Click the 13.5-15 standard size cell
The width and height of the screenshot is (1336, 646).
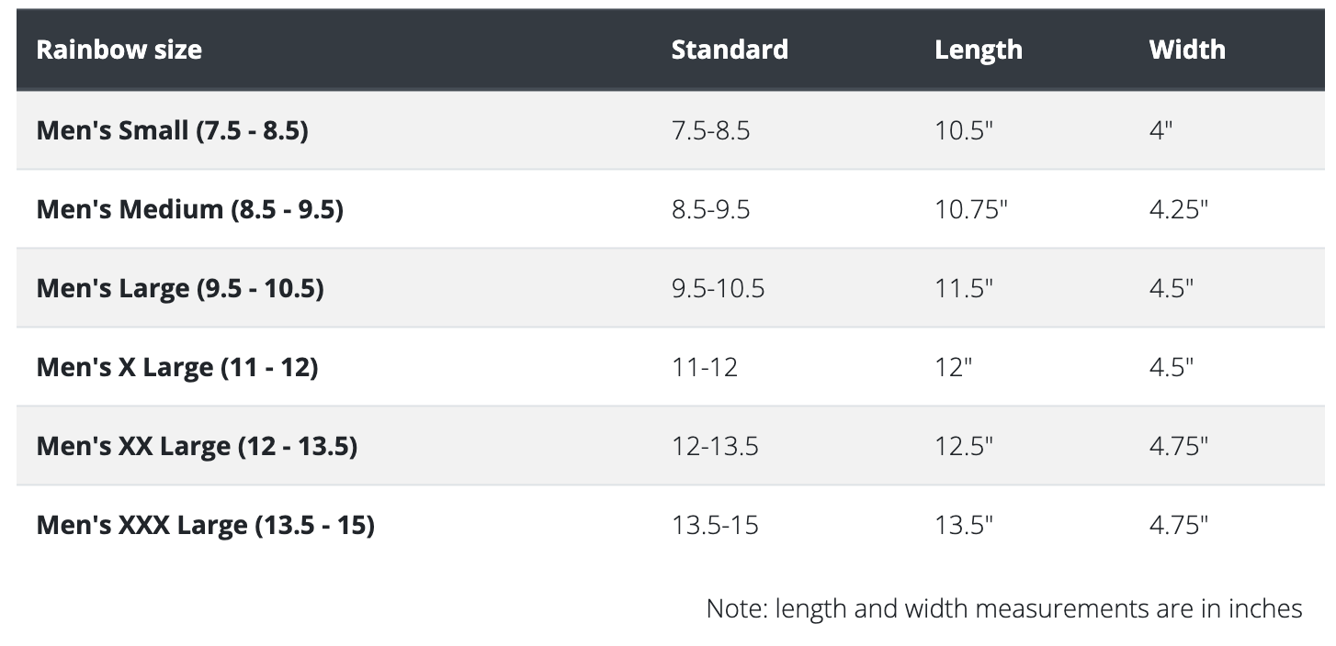click(715, 525)
